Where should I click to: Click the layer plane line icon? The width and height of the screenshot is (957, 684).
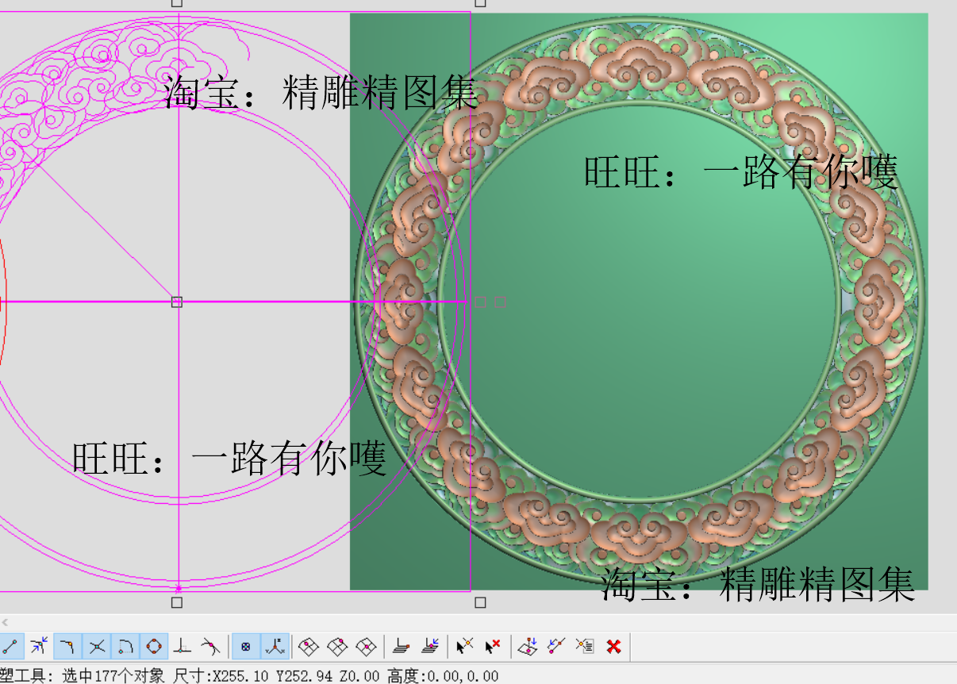pos(402,647)
